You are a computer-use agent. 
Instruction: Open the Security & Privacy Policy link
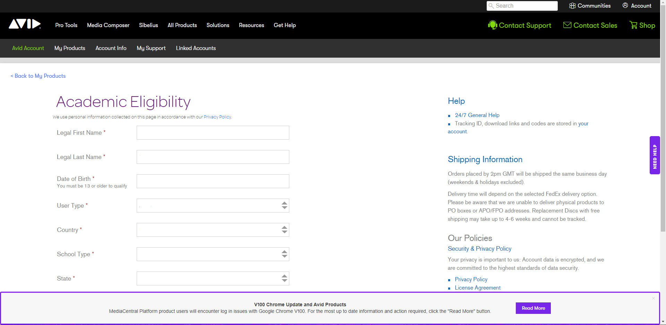pos(479,249)
